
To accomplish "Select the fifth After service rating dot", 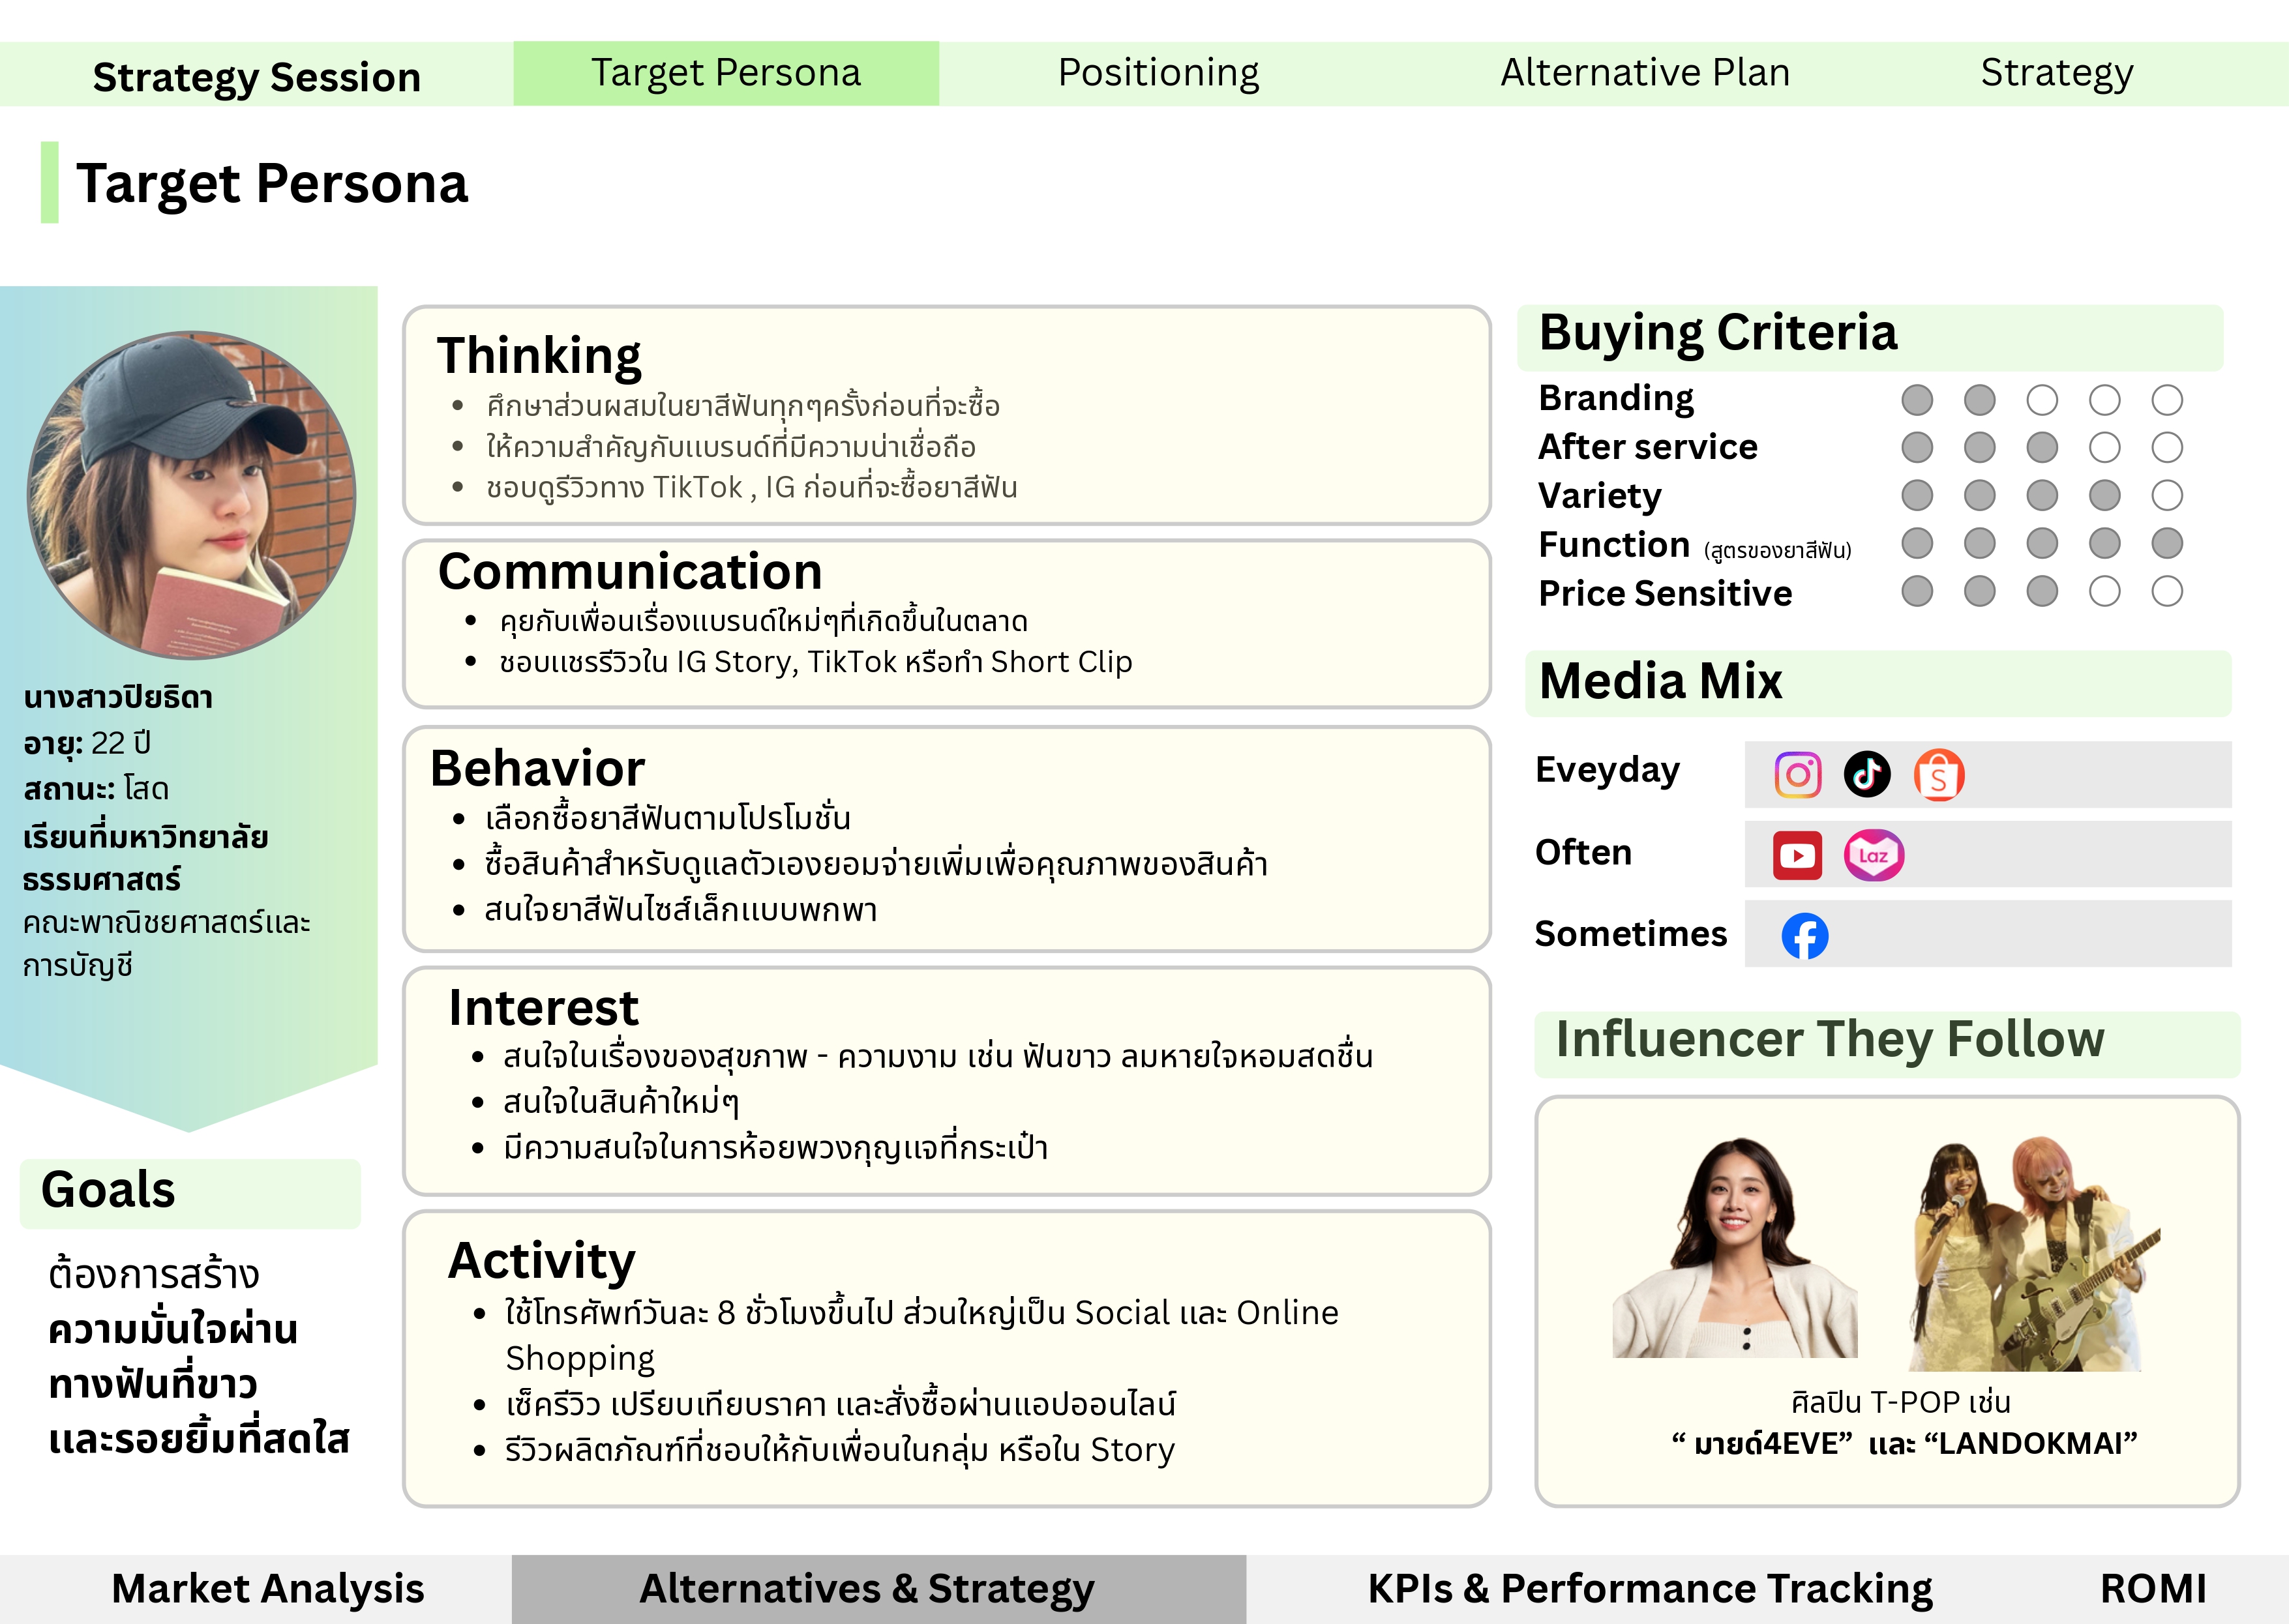I will coord(2167,447).
